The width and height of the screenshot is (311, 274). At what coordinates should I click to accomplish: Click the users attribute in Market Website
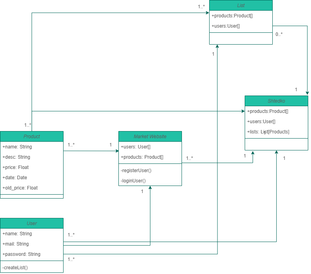point(135,147)
